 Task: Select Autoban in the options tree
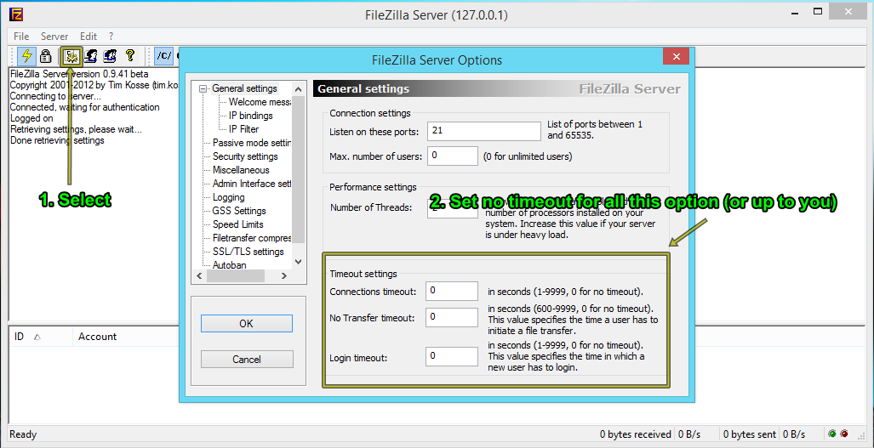(229, 265)
